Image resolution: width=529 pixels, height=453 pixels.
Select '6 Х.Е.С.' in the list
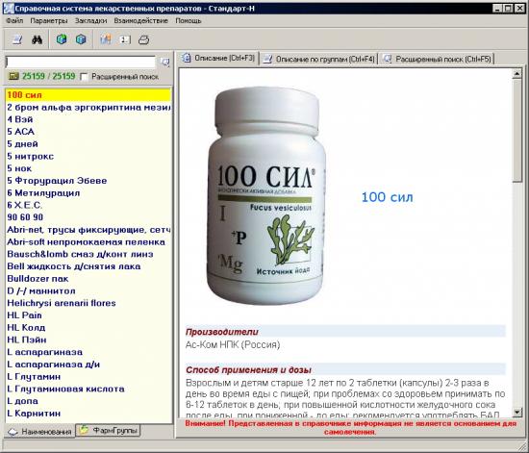pyautogui.click(x=88, y=205)
